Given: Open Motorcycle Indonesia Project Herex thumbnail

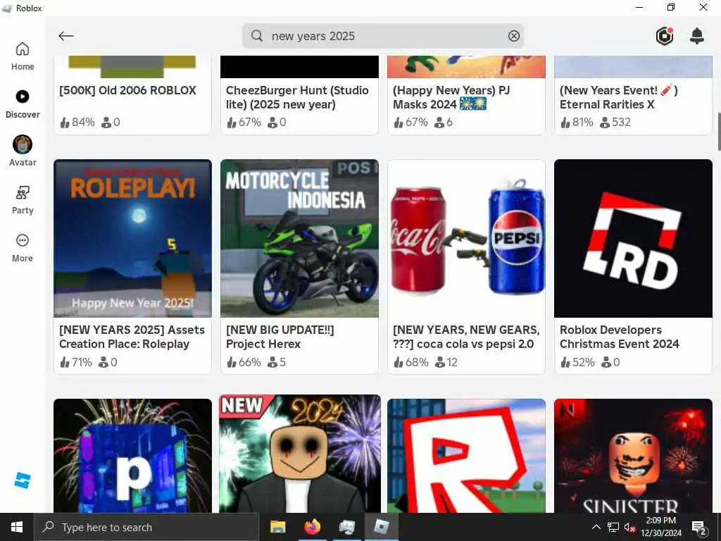Looking at the screenshot, I should tap(300, 238).
